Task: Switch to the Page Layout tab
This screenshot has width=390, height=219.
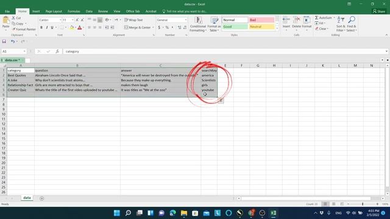Action: [x=54, y=11]
